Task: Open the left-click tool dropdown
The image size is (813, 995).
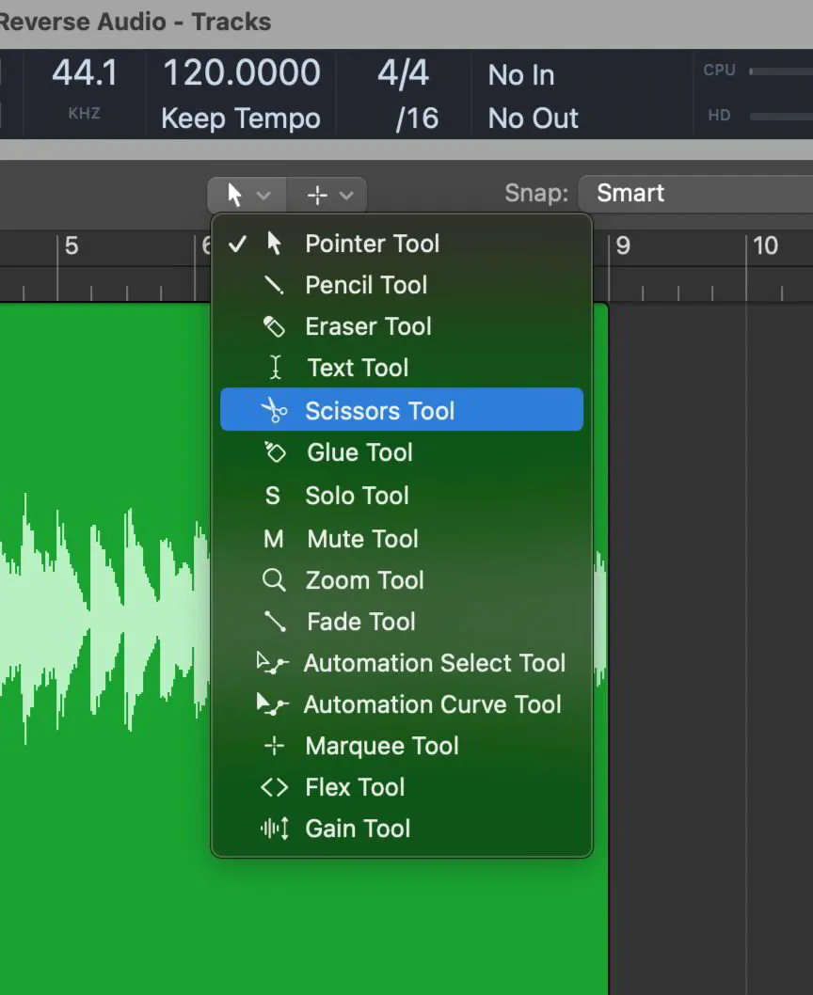Action: [245, 195]
